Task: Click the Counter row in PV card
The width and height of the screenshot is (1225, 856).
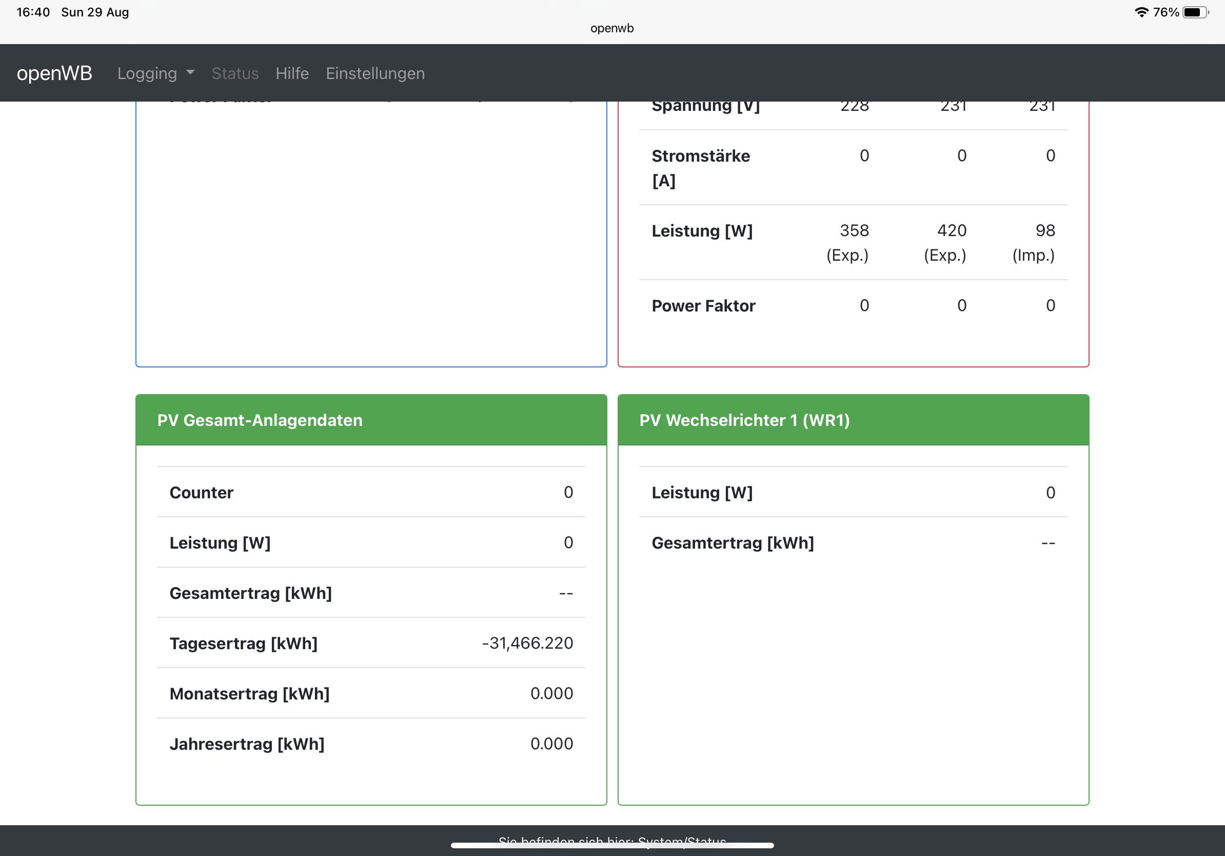Action: click(x=371, y=492)
